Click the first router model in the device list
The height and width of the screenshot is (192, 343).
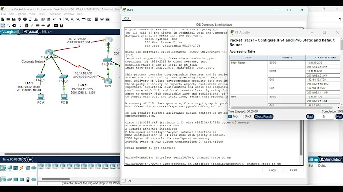click(x=41, y=166)
